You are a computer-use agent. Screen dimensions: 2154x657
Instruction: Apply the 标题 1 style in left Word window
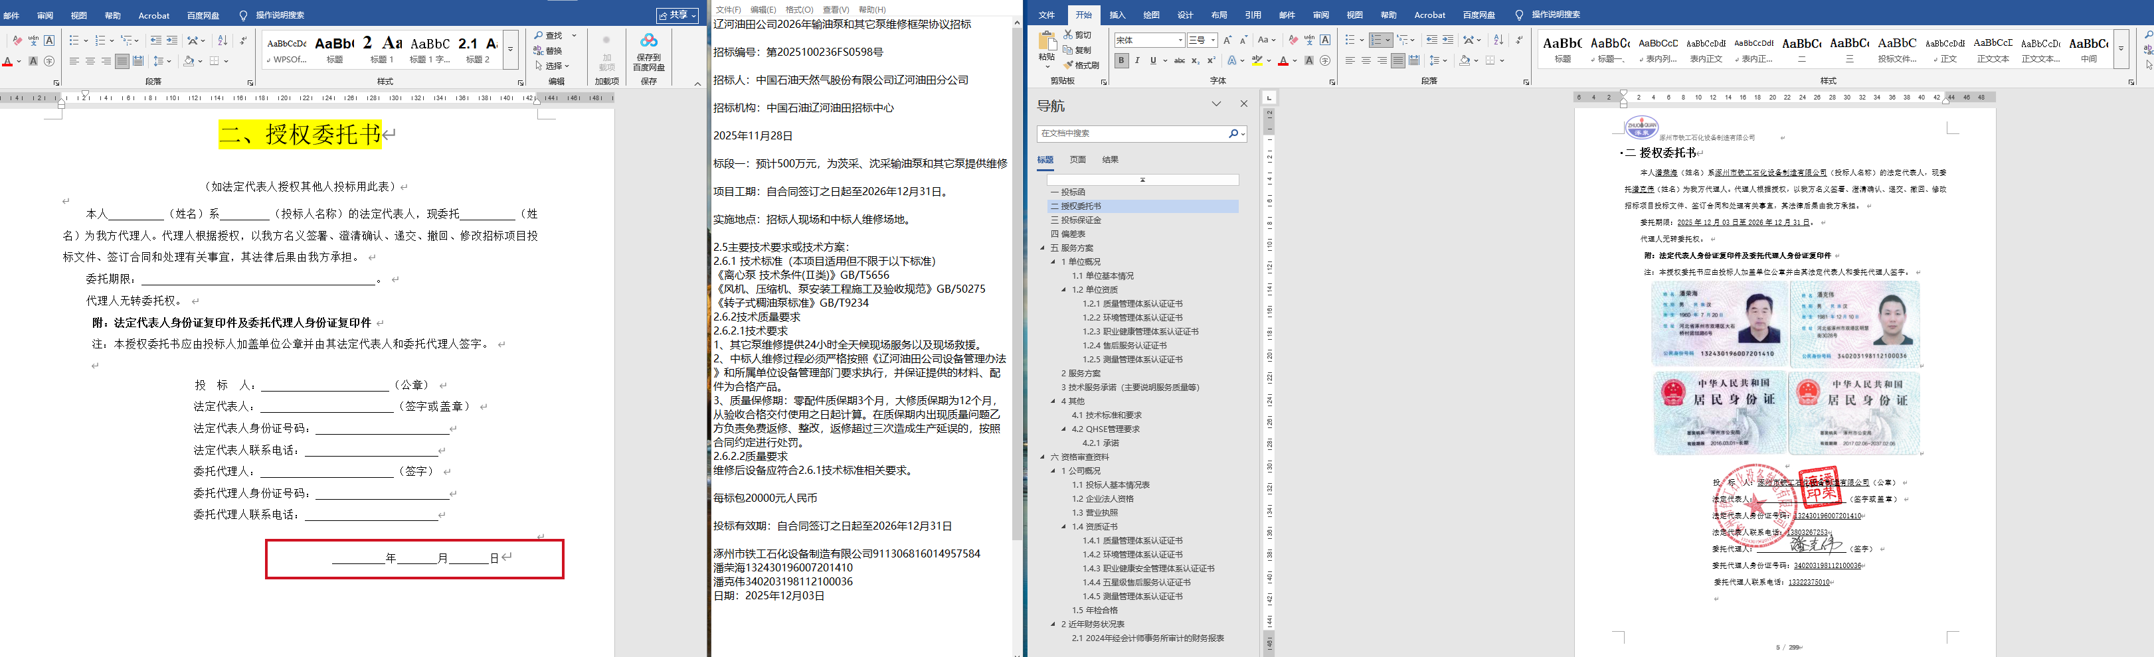point(383,49)
